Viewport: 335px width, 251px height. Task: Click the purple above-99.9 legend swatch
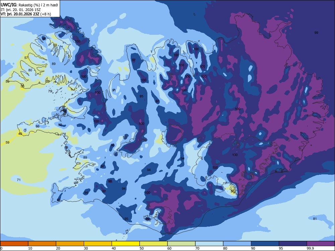[321, 244]
